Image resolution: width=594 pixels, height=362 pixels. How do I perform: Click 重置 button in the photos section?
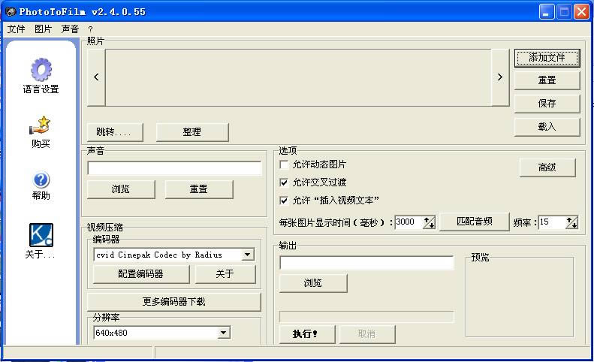[x=547, y=80]
